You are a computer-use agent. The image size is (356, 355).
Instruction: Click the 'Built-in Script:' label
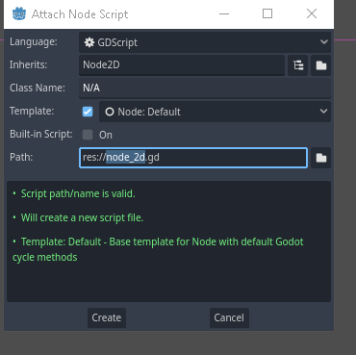point(41,134)
